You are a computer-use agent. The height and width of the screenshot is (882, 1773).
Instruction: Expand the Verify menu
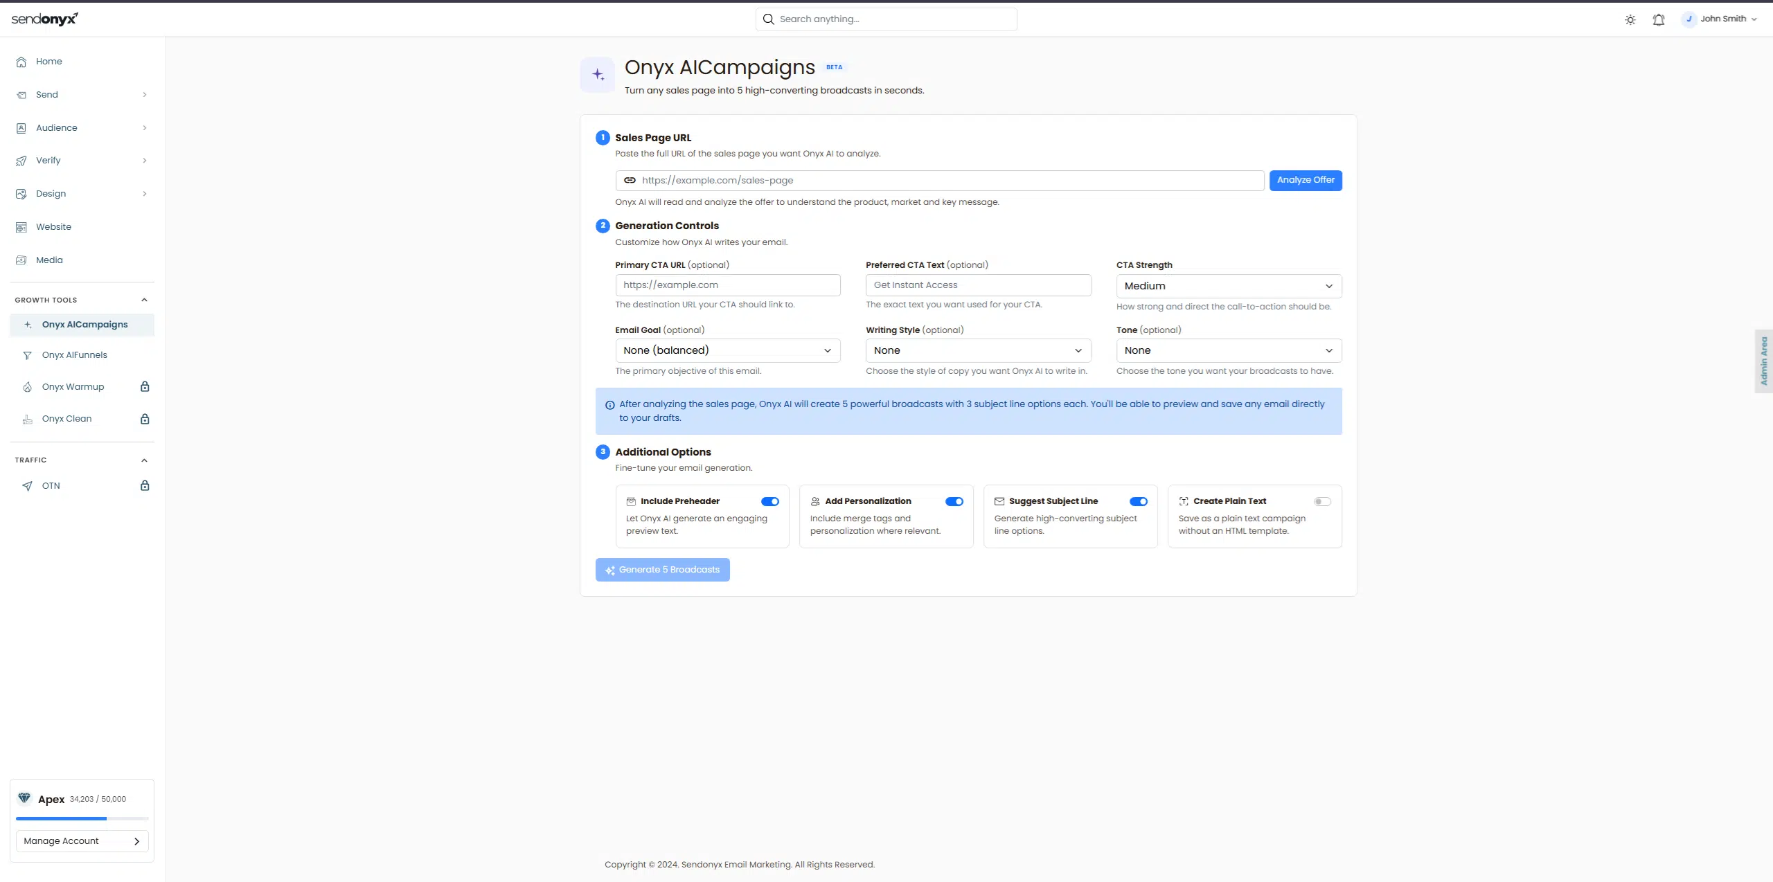pos(82,161)
